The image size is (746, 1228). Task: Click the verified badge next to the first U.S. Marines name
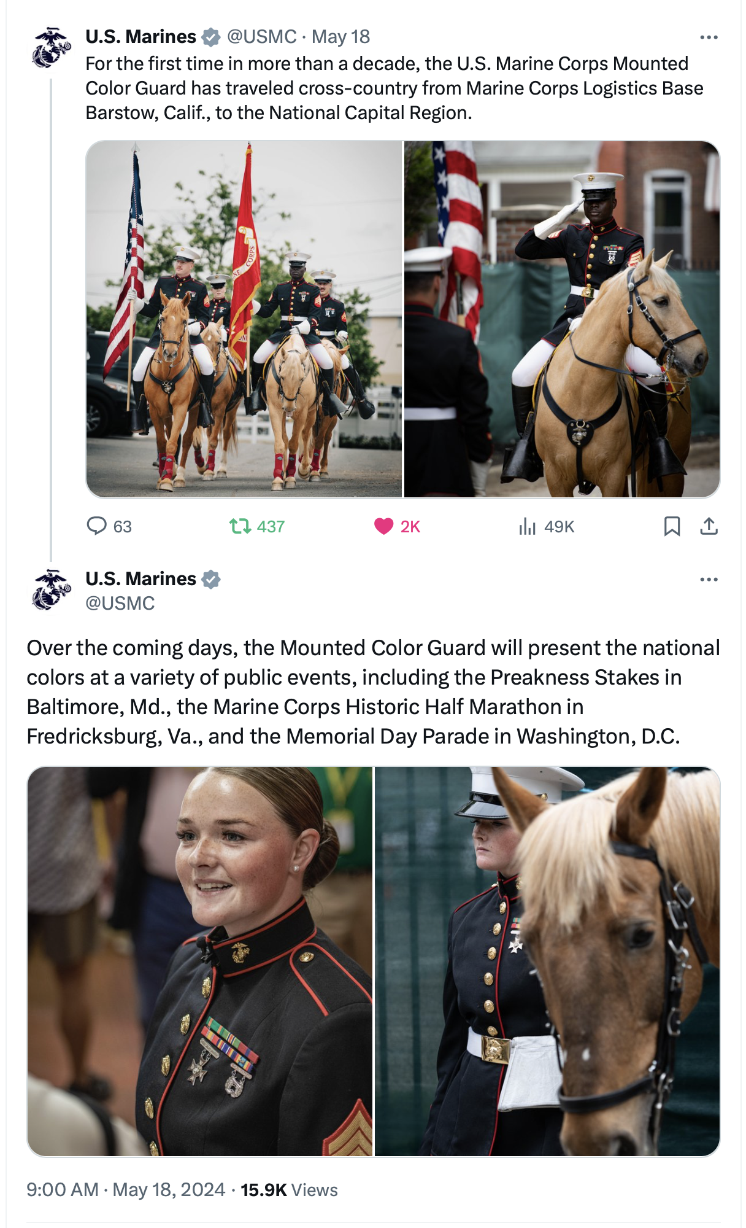pyautogui.click(x=211, y=37)
